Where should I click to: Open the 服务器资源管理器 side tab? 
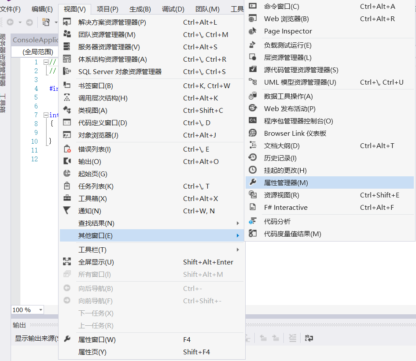click(x=3, y=60)
